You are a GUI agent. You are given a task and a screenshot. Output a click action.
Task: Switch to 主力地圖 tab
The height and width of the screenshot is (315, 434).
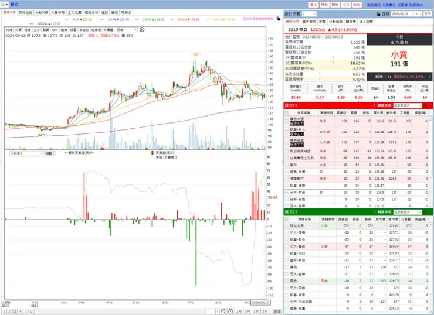pyautogui.click(x=74, y=13)
